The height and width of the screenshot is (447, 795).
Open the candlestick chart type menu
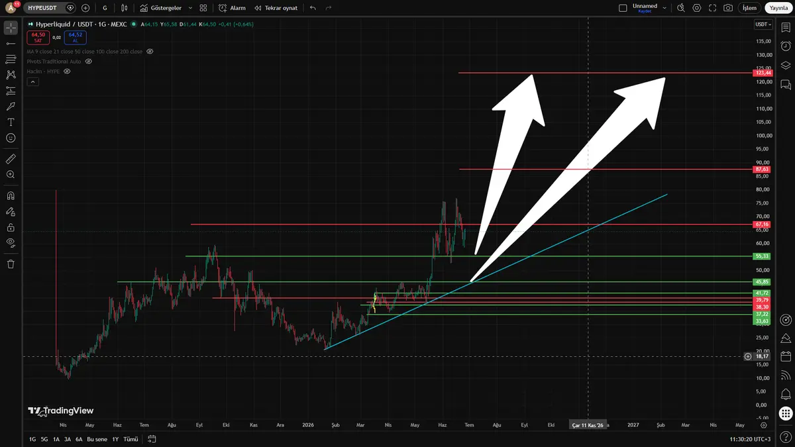126,8
